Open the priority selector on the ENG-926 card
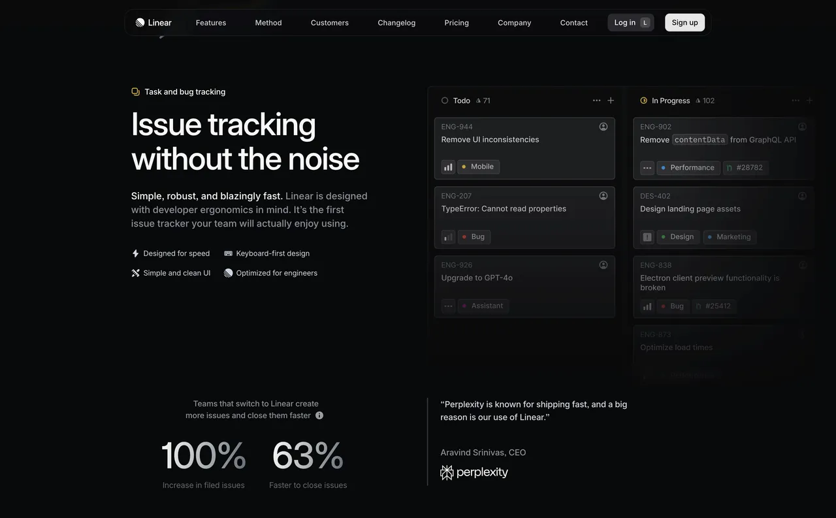Screen dimensions: 836x518 447,306
